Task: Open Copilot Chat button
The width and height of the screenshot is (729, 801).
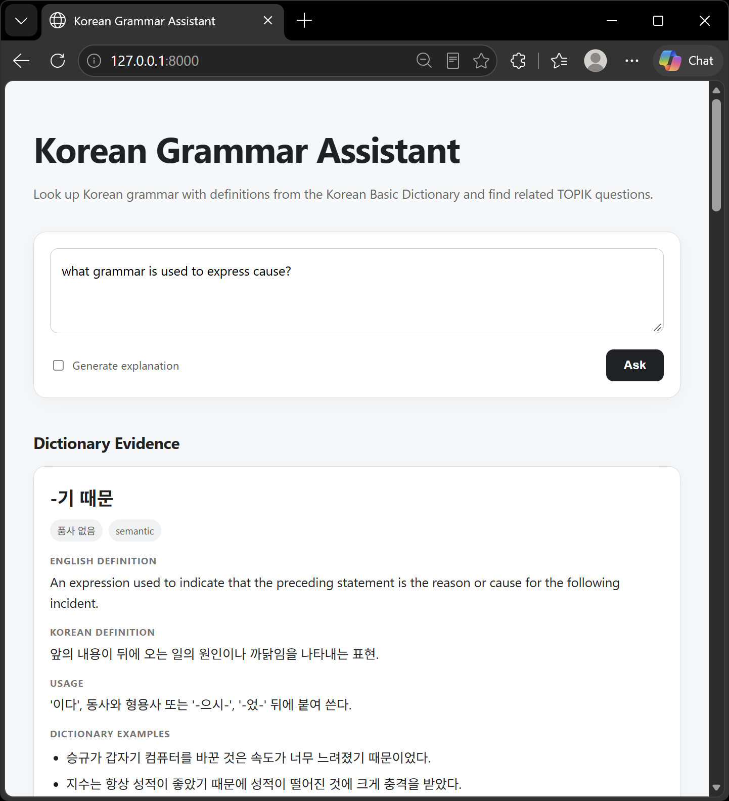Action: [x=688, y=61]
